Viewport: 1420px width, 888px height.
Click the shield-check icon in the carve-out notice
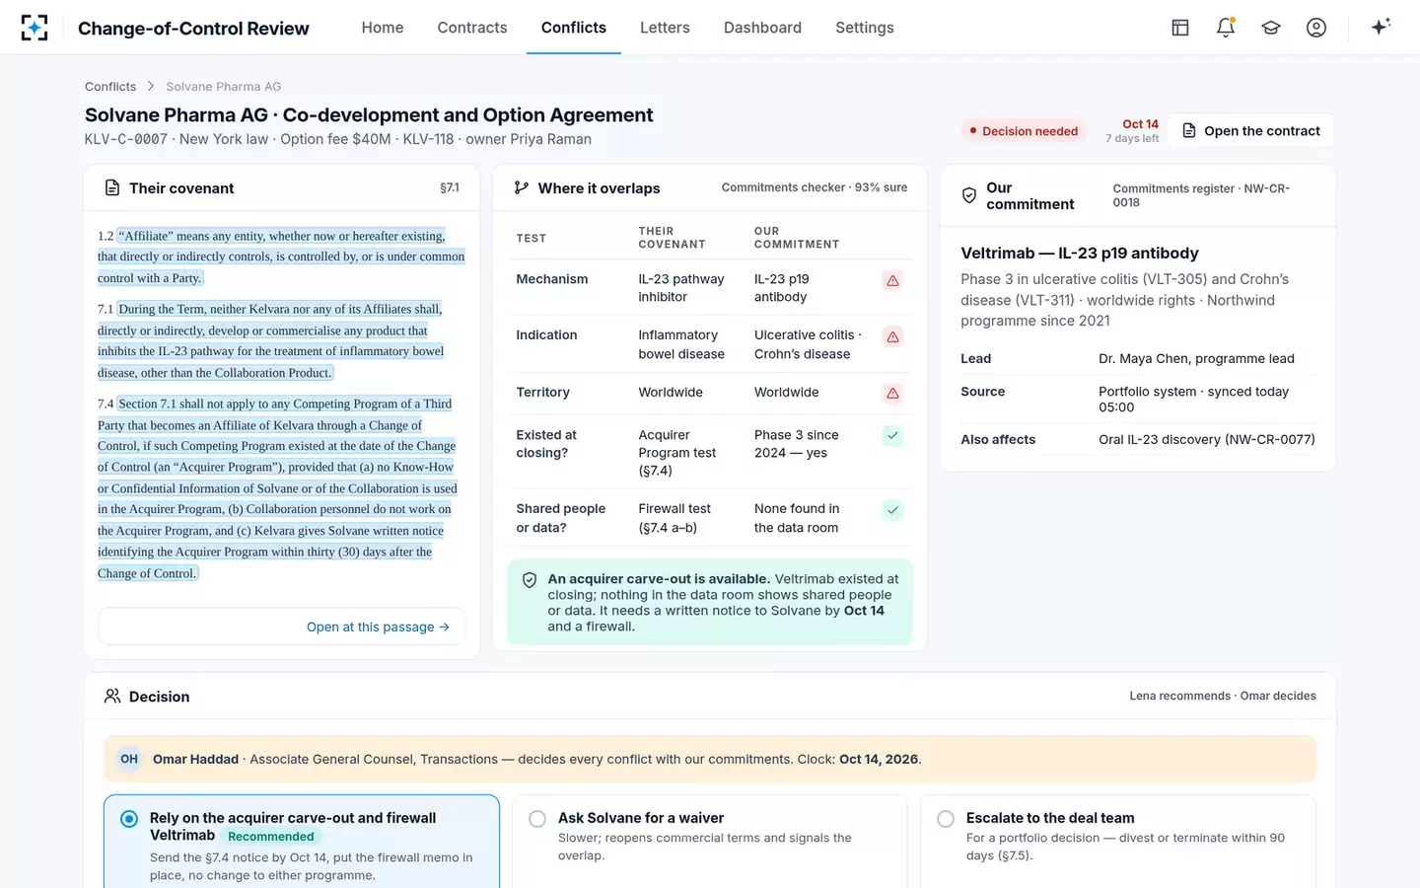click(x=530, y=580)
